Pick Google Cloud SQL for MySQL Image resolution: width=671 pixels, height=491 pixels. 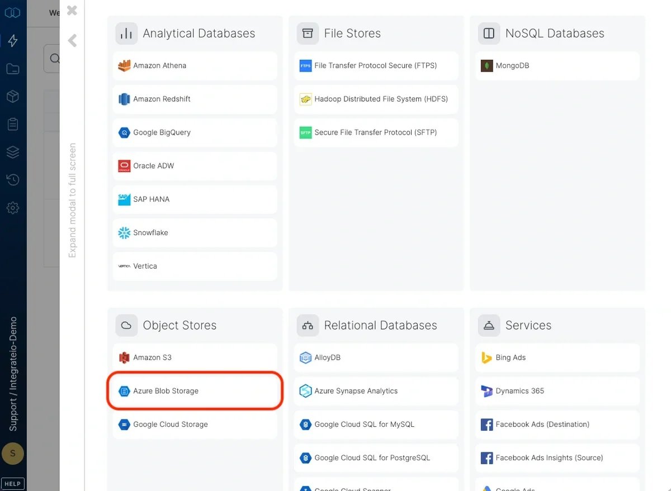click(376, 425)
